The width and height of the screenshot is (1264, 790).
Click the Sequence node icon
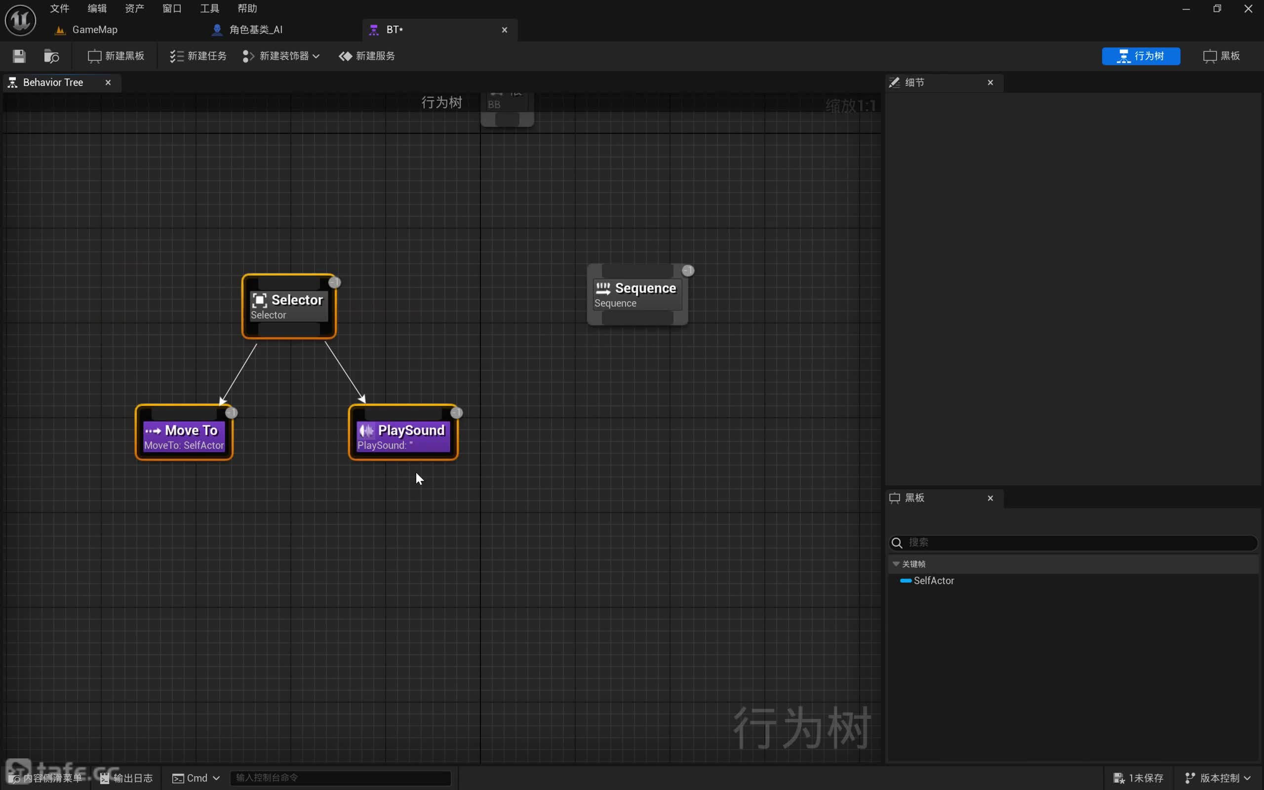click(x=603, y=288)
